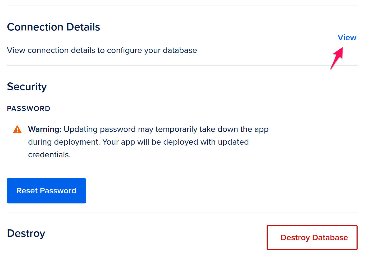This screenshot has width=365, height=258.
Task: Click 'Updating password may temporarily' text
Action: point(131,129)
